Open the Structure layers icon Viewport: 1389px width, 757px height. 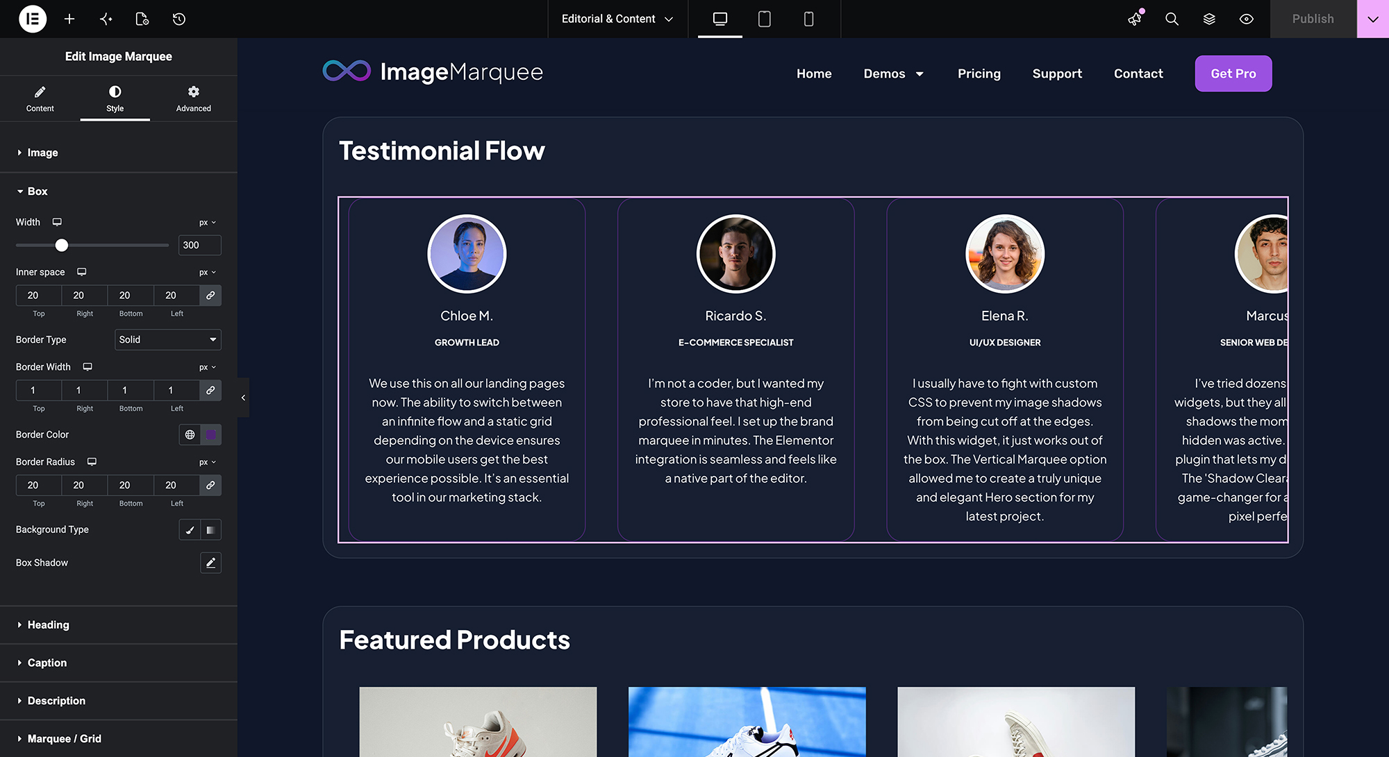coord(1209,19)
